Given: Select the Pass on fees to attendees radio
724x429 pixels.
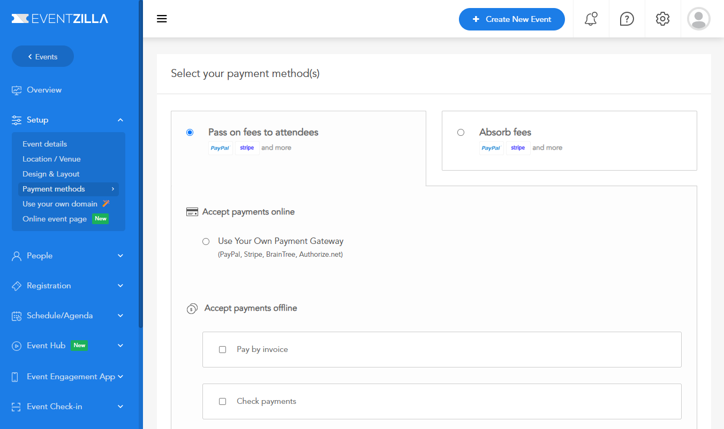Looking at the screenshot, I should coord(190,132).
